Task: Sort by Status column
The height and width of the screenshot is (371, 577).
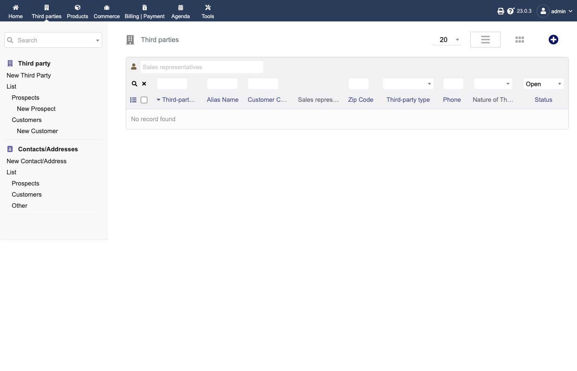Action: 543,100
